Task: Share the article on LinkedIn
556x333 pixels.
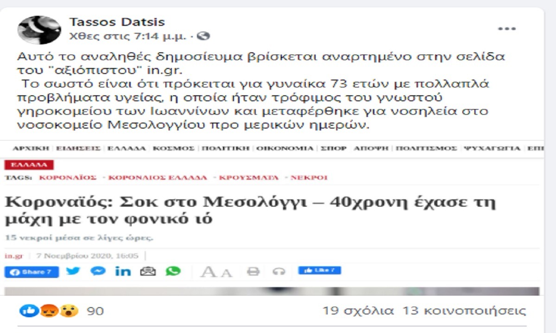Action: (x=123, y=271)
